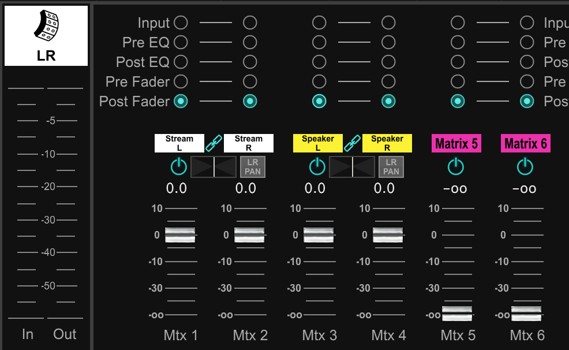This screenshot has height=350, width=569.
Task: Click the Mtx 6 level value -oo
Action: [525, 189]
